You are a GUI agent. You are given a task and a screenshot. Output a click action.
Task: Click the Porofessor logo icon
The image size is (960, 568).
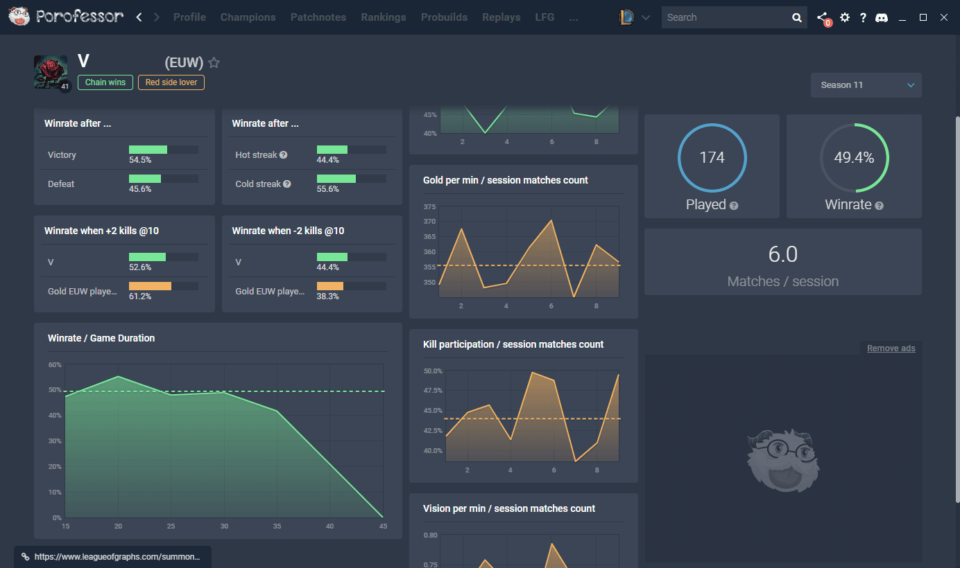19,17
